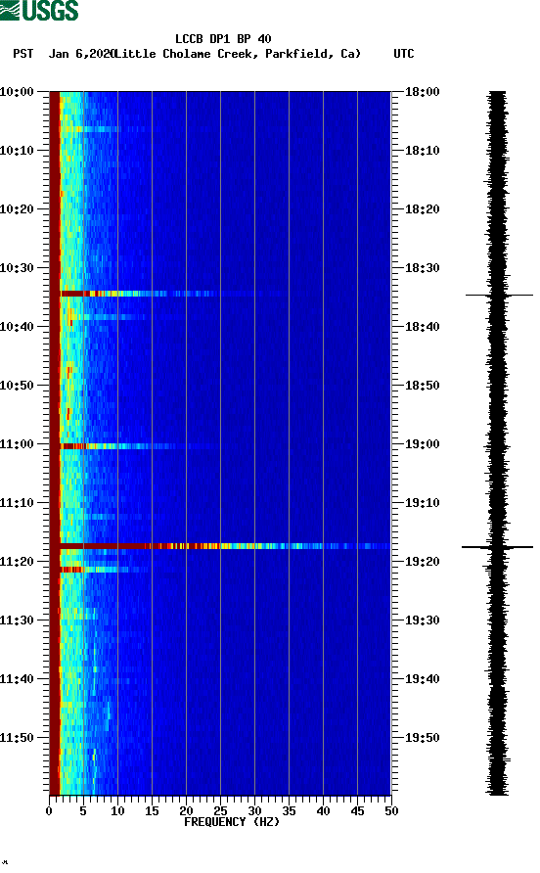This screenshot has width=540, height=873.
Task: Click the '18:00' UTC time label
Action: point(422,91)
